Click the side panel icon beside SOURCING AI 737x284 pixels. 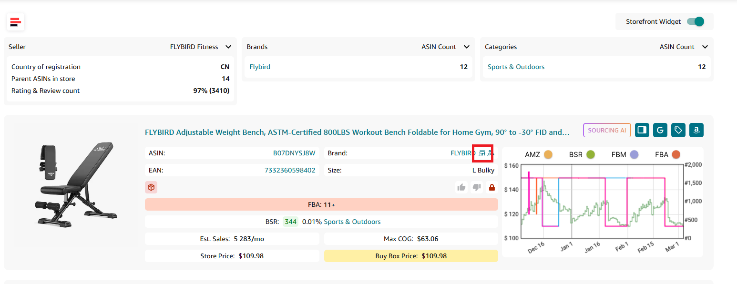tap(642, 130)
